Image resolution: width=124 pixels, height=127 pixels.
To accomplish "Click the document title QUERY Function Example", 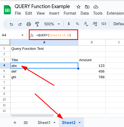I will (x=42, y=6).
